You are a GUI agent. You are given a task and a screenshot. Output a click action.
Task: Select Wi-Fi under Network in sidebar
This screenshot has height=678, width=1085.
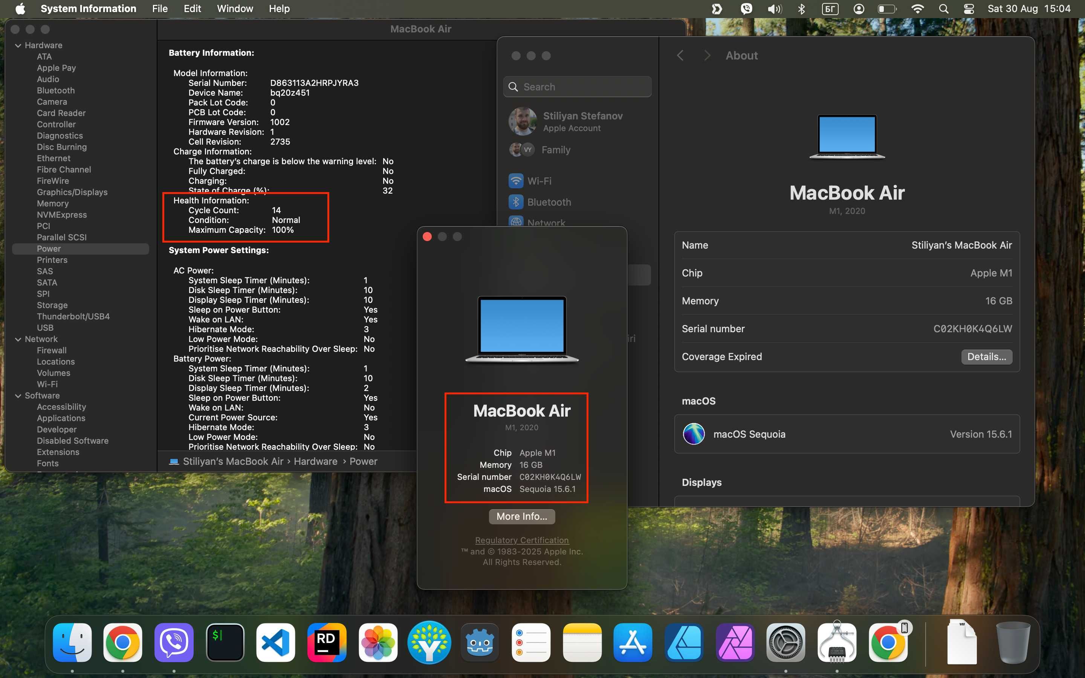[47, 384]
